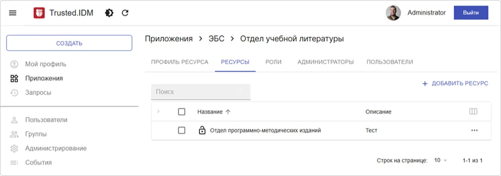
Task: Switch to the Роли tab
Action: click(273, 62)
